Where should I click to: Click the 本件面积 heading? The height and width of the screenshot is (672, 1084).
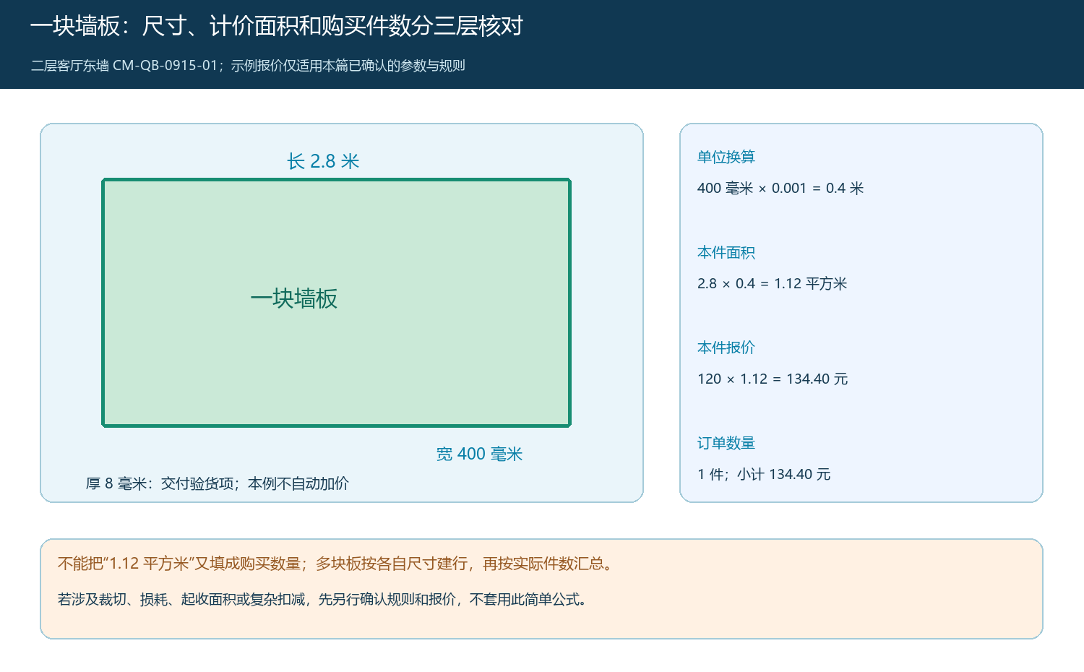[x=726, y=252]
